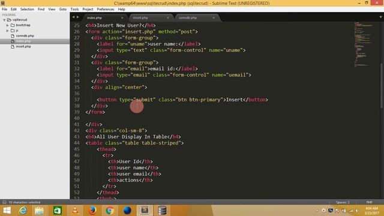Click the text 'Insert New User?' on line 25
This screenshot has width=384, height=216.
pyautogui.click(x=119, y=25)
